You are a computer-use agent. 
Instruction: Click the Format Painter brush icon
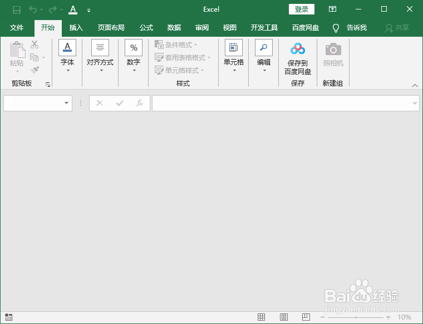(35, 70)
